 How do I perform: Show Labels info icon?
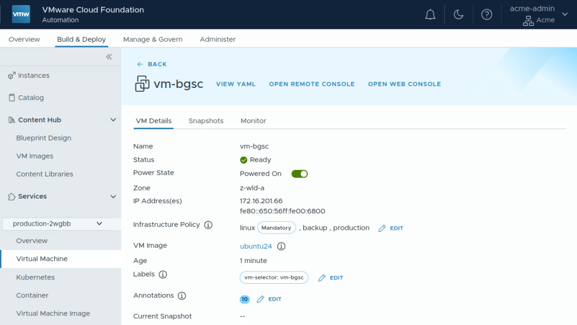[x=162, y=275]
